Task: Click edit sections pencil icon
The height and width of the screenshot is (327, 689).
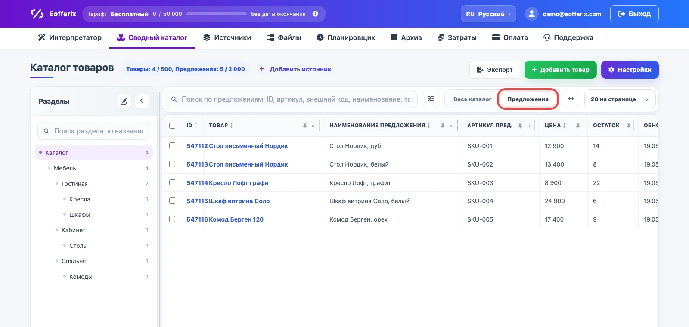Action: click(124, 101)
